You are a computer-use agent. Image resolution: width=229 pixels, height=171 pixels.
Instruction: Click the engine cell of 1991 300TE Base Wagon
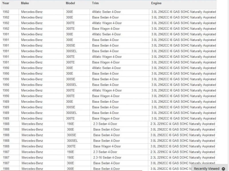(x=183, y=62)
